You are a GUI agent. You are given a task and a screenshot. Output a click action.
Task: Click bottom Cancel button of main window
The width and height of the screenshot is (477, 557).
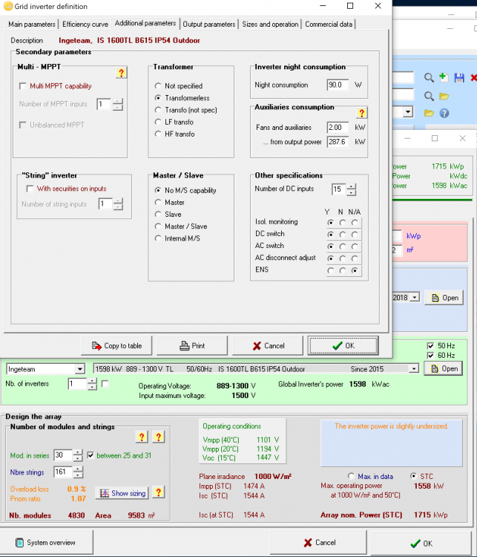(319, 542)
